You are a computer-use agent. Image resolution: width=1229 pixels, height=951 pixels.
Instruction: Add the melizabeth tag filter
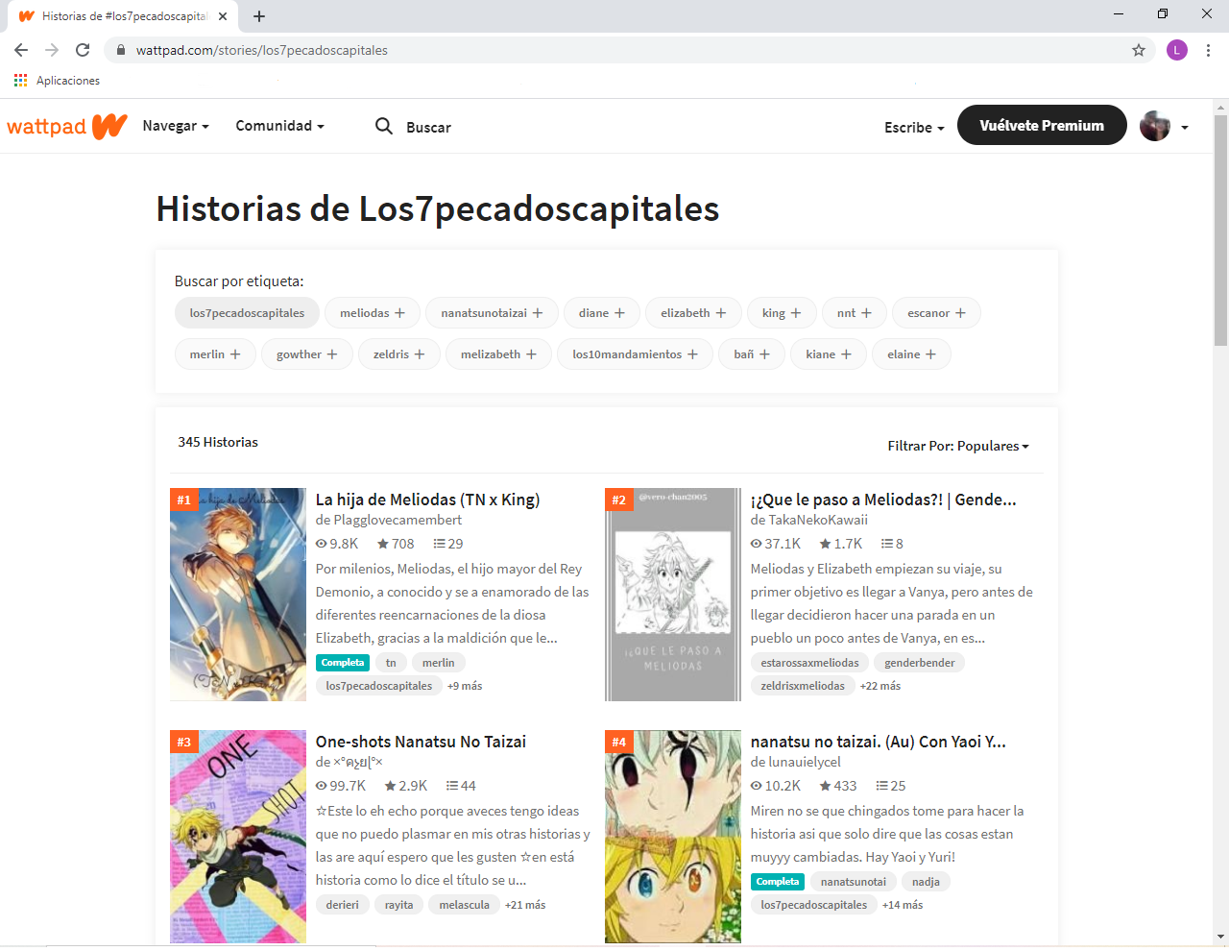pos(498,354)
